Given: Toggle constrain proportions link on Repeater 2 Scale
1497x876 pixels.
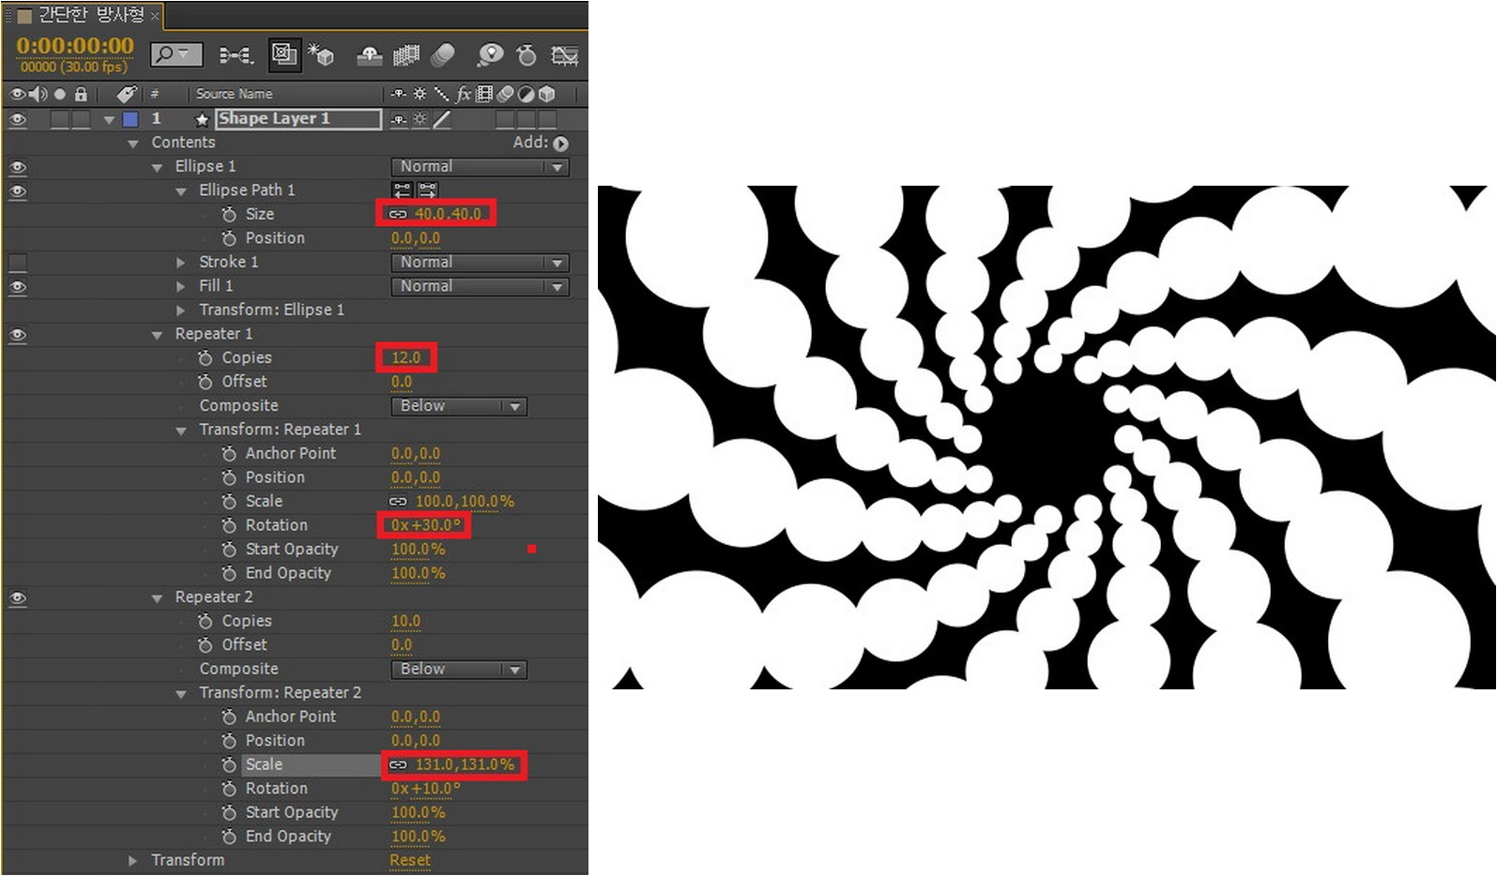Looking at the screenshot, I should [398, 764].
